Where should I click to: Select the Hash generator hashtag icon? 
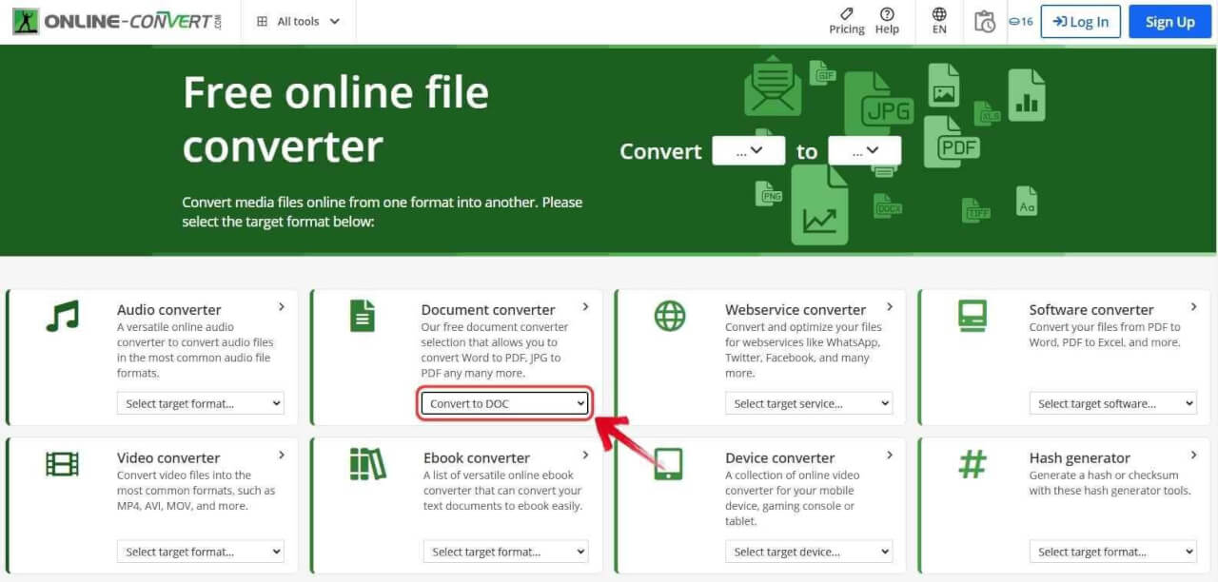[x=972, y=465]
